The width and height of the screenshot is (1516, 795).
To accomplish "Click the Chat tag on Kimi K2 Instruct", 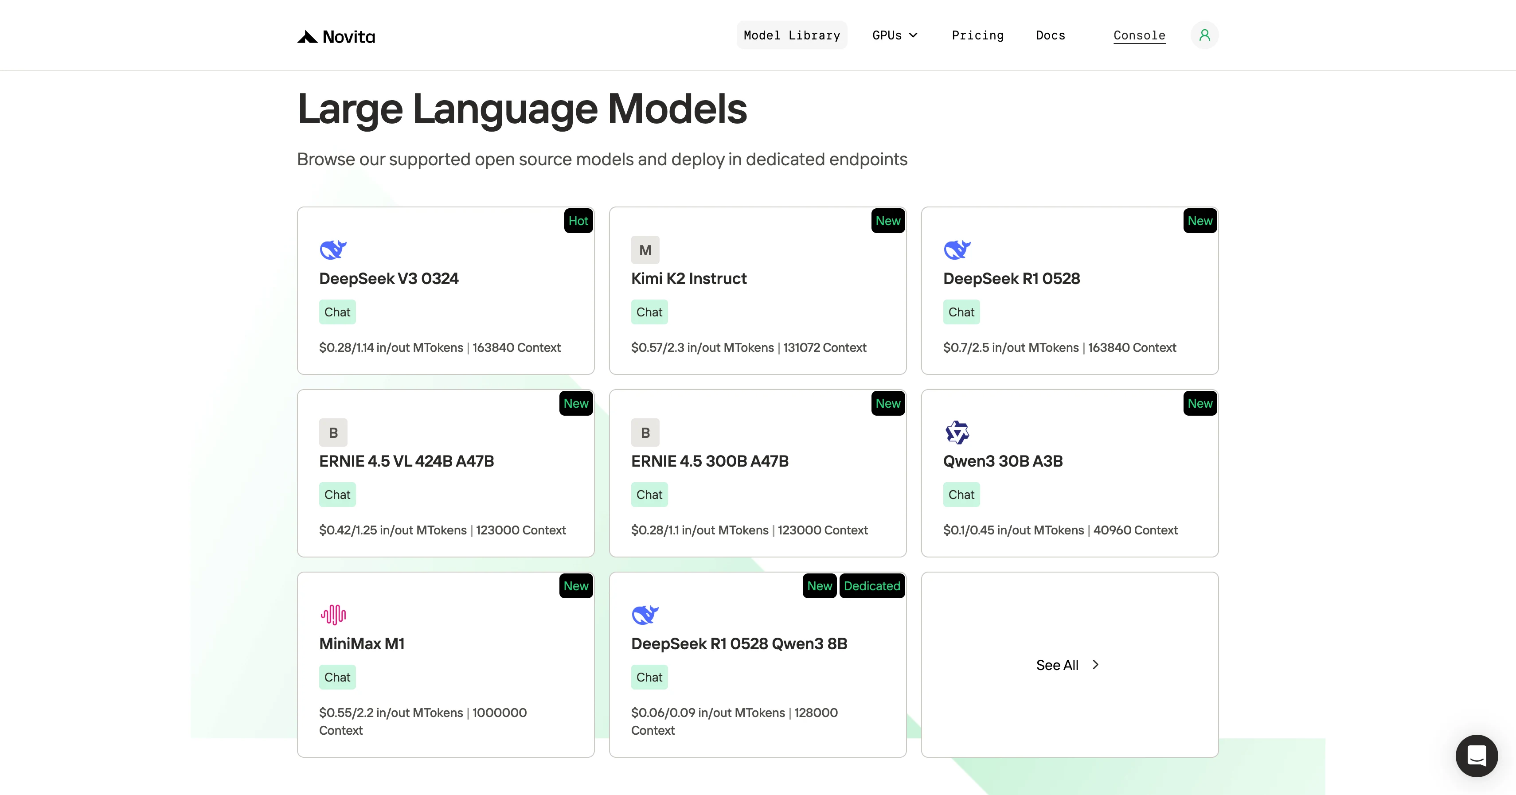I will (x=649, y=312).
